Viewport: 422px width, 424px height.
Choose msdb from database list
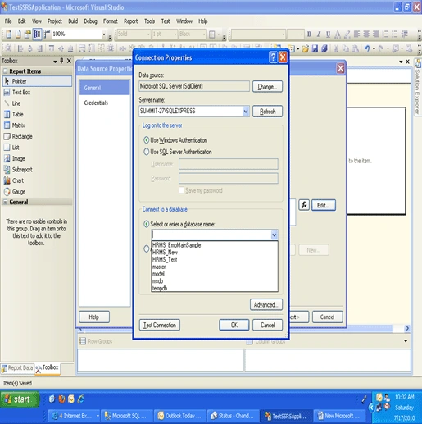point(215,281)
